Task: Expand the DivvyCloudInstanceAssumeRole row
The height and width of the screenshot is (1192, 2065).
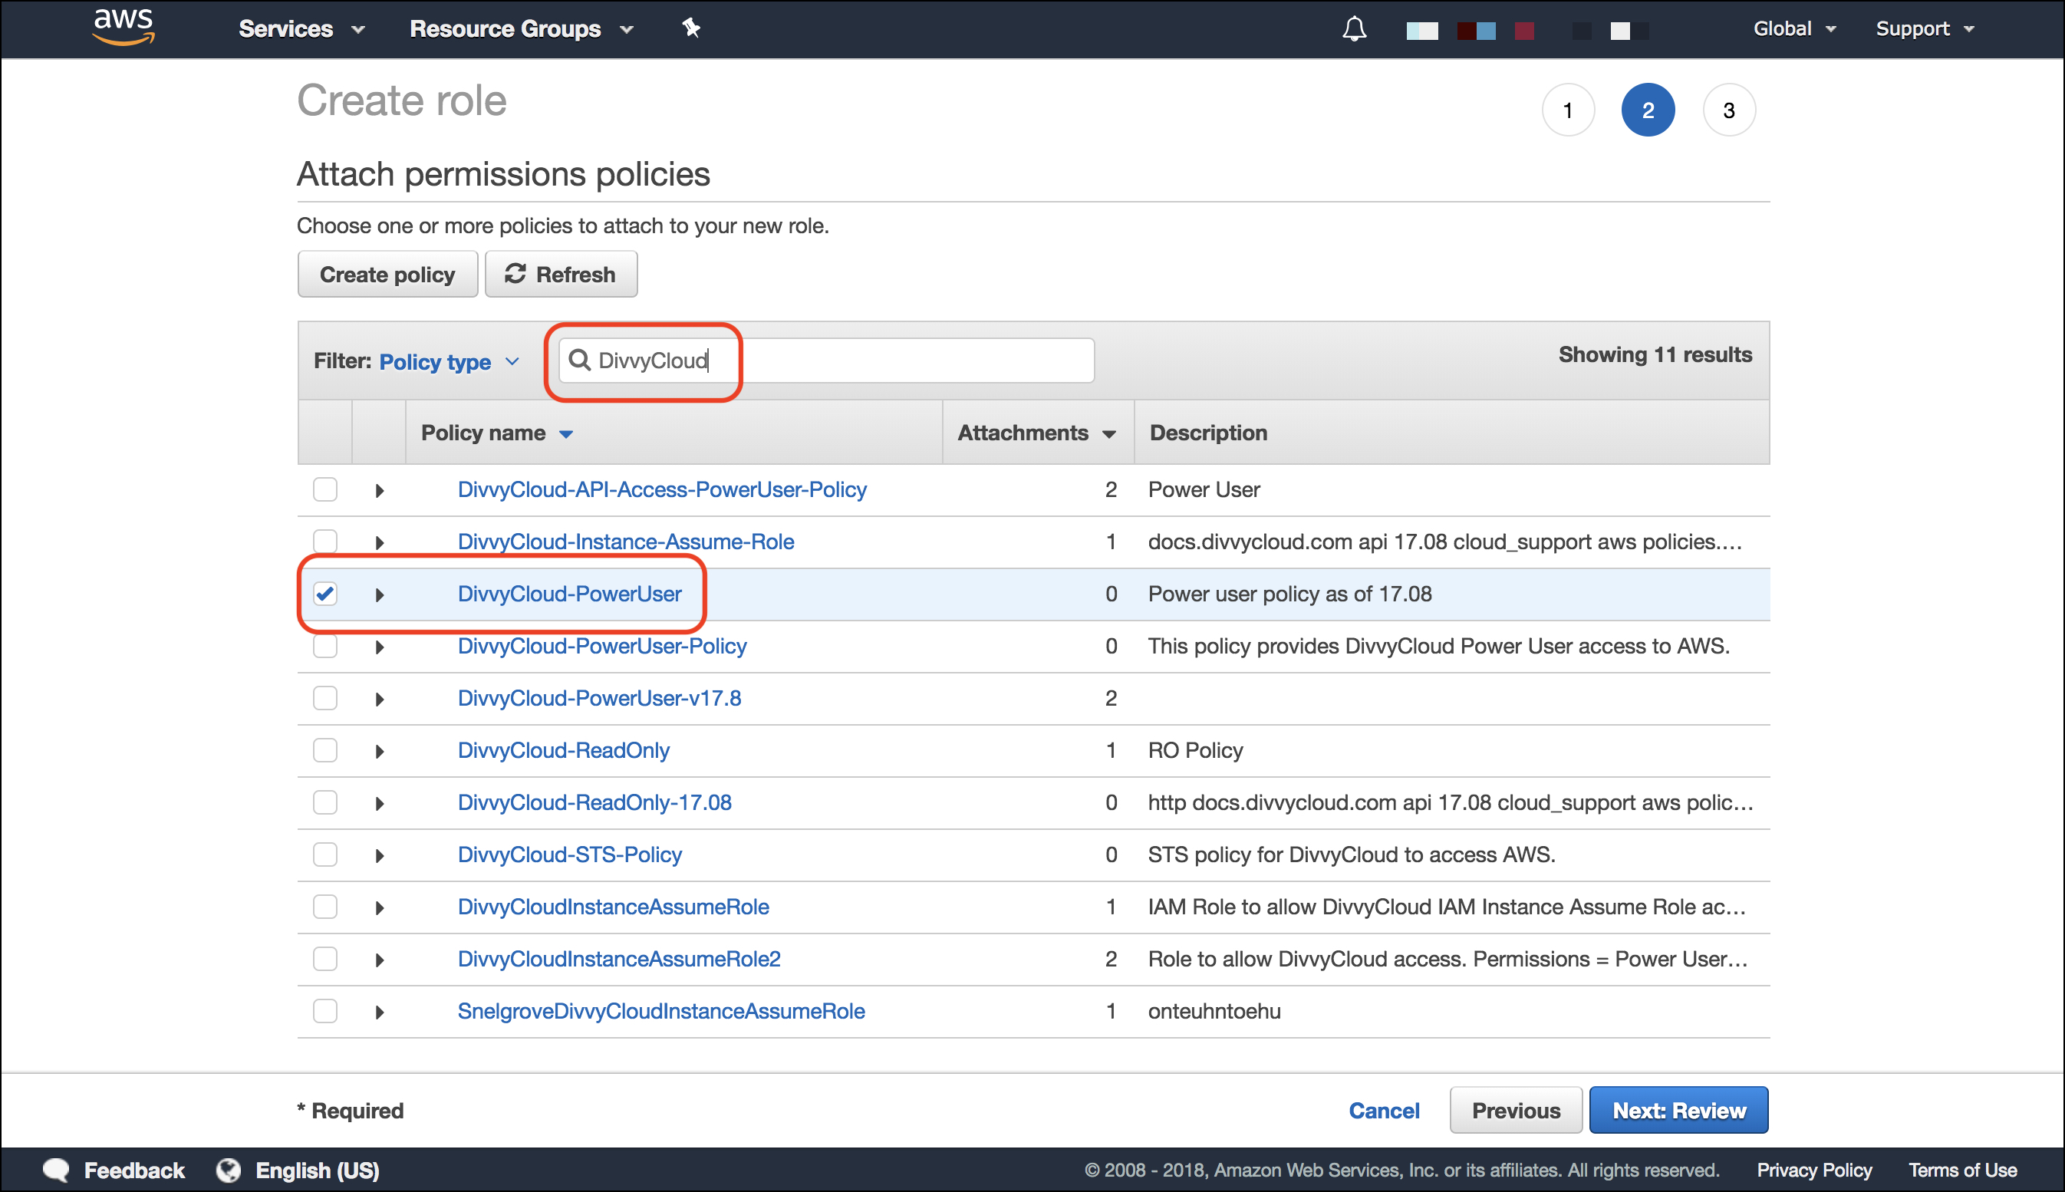Action: pyautogui.click(x=379, y=908)
